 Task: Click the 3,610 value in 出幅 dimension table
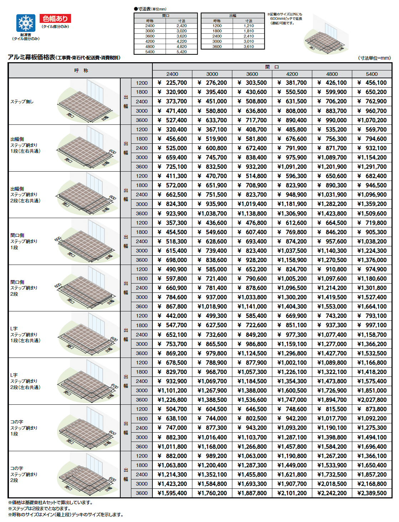click(x=249, y=46)
